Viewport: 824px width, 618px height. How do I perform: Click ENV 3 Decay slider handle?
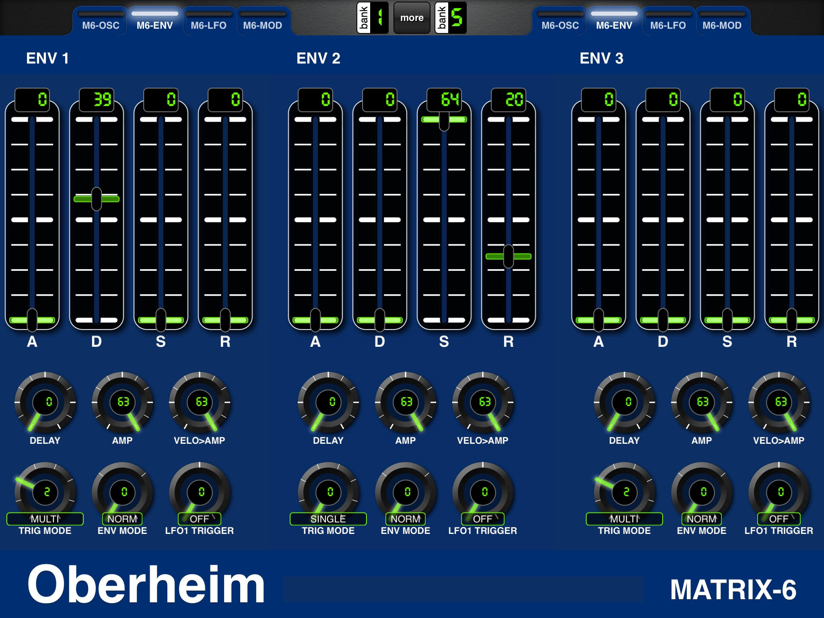pos(663,320)
